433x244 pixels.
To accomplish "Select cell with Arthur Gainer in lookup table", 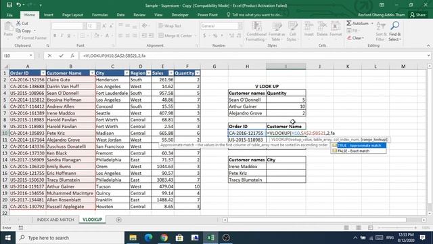I will 247,106.
